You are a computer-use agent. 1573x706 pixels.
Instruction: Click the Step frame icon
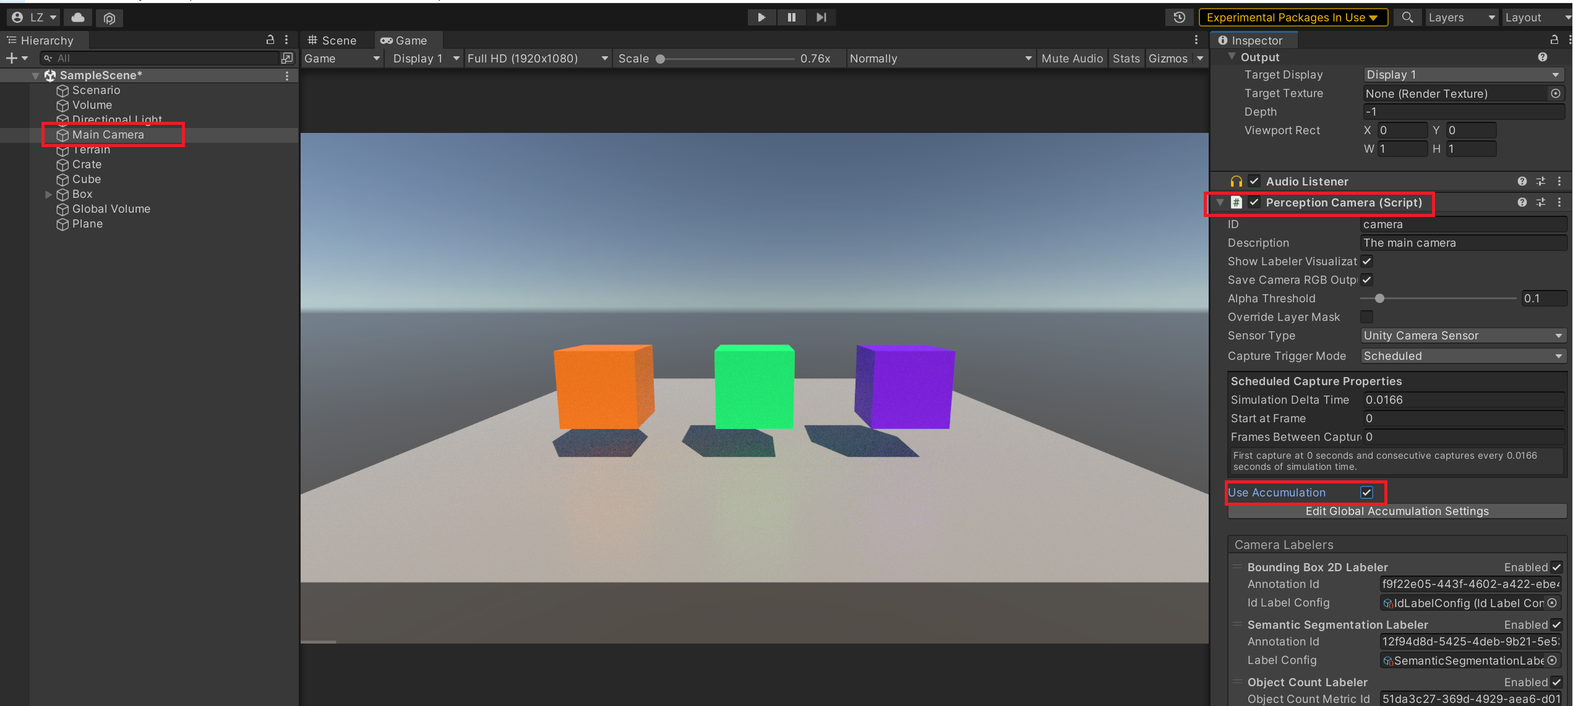821,17
